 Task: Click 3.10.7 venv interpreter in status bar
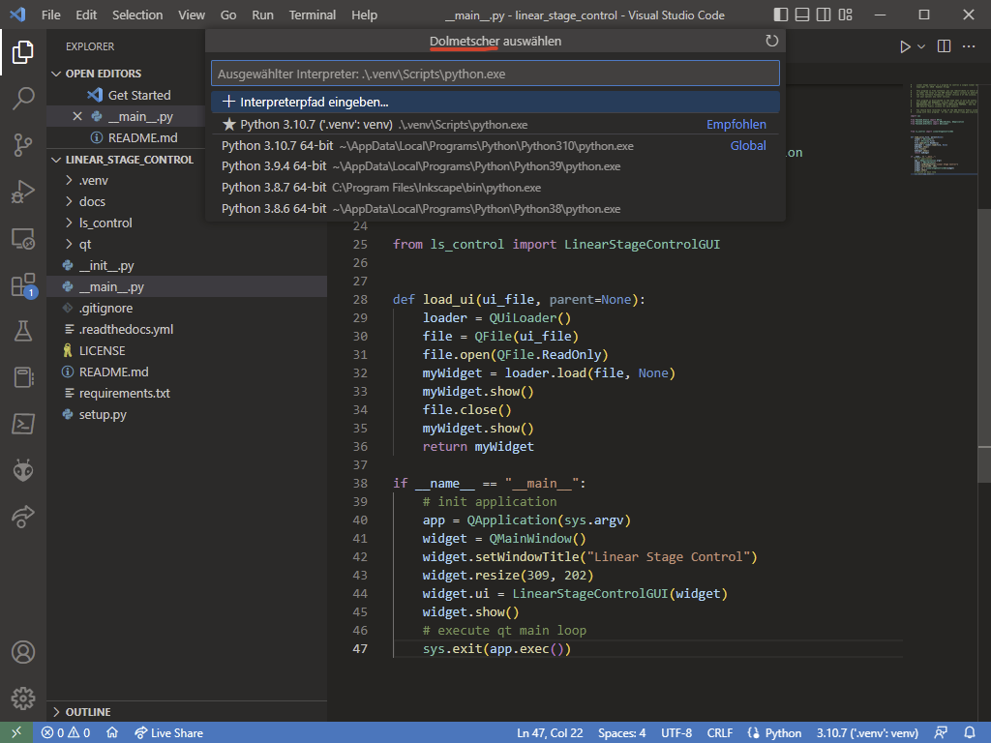867,733
